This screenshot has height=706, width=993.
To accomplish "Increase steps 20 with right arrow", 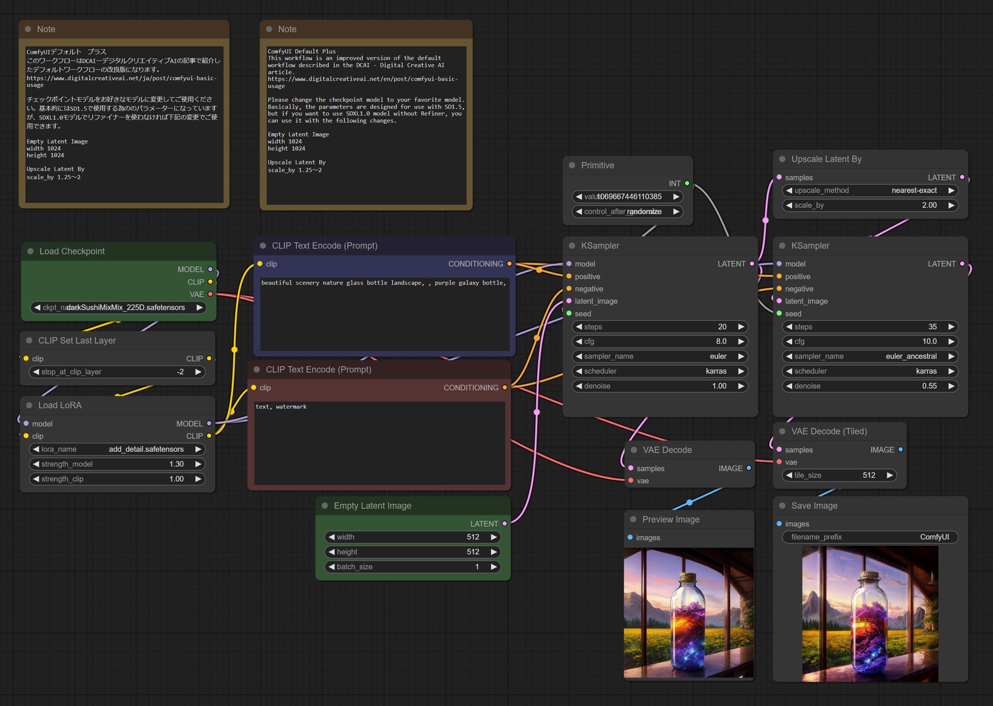I will (x=741, y=327).
